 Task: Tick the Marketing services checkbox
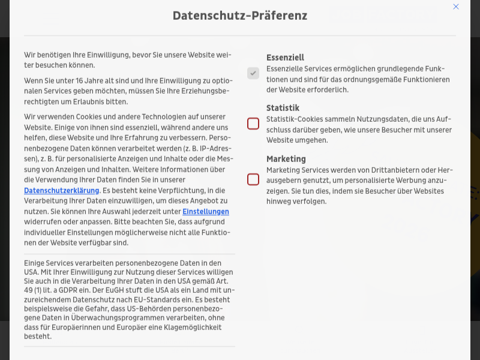coord(253,179)
